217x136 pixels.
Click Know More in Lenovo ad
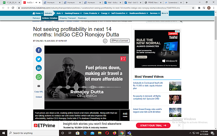[142, 57]
